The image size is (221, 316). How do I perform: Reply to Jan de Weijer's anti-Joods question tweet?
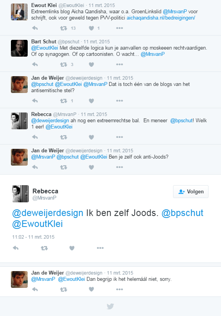35,167
